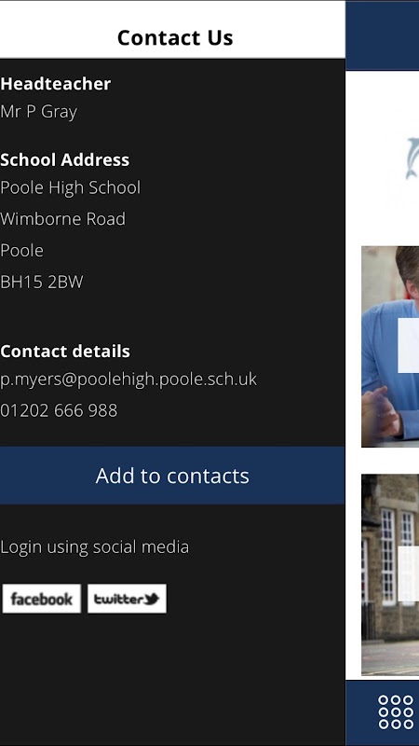
Task: Tap the Wimborne Road address line
Action: tap(62, 219)
